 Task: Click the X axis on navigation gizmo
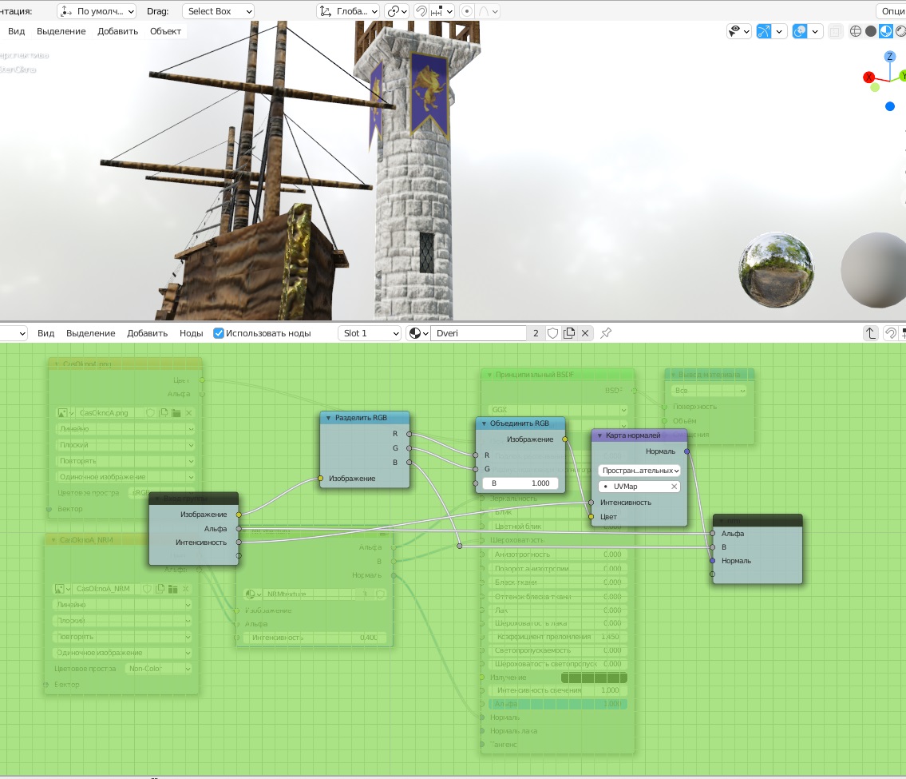[x=869, y=78]
